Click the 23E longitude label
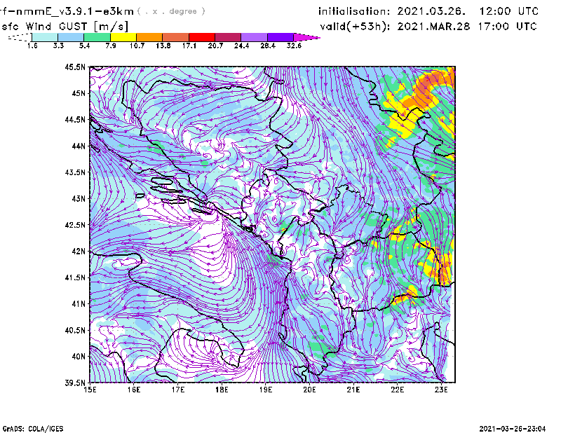The image size is (561, 433). point(441,390)
